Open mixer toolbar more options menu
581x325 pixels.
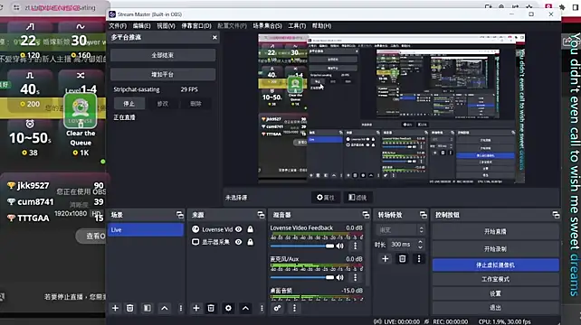pos(295,308)
